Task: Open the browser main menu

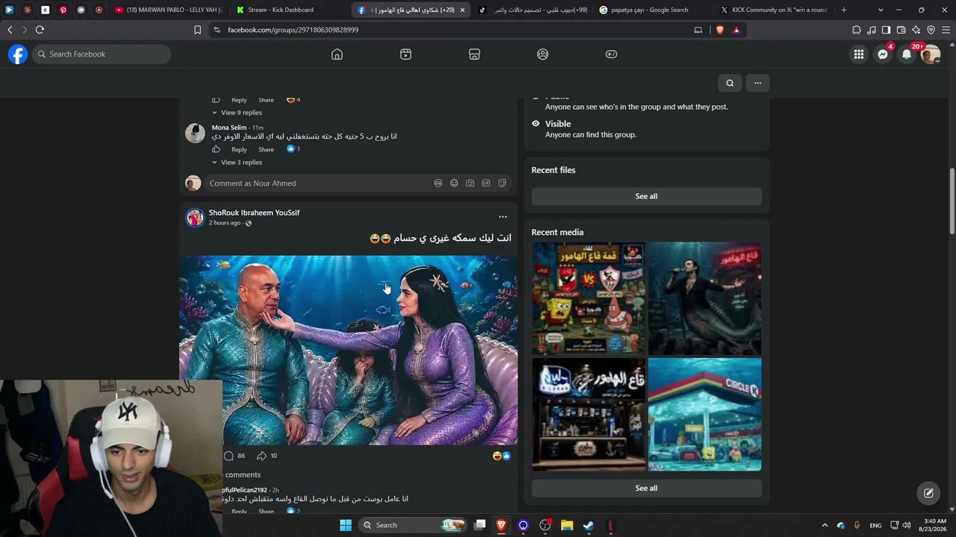Action: 946,30
